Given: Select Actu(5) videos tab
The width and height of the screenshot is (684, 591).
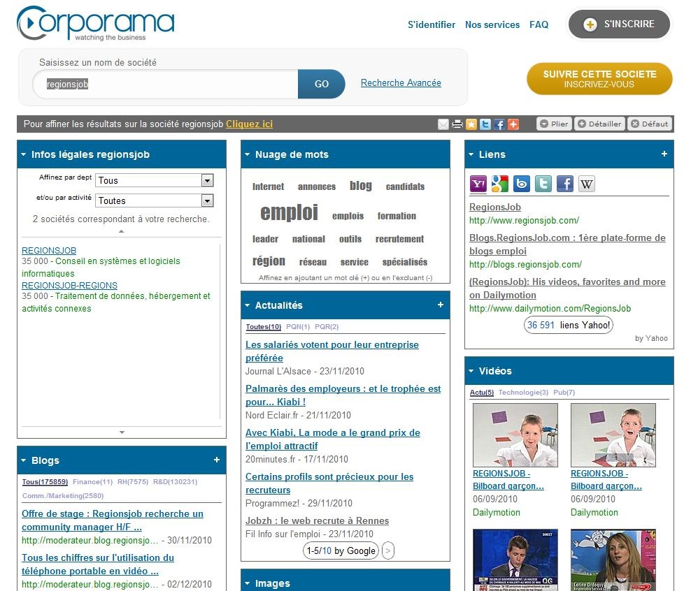Looking at the screenshot, I should pyautogui.click(x=482, y=393).
